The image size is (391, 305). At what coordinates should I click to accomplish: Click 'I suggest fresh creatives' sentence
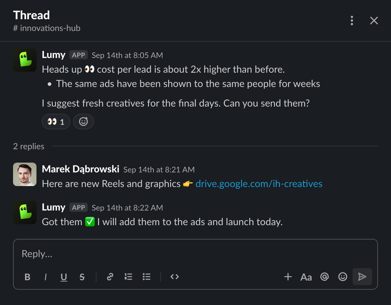pyautogui.click(x=176, y=104)
